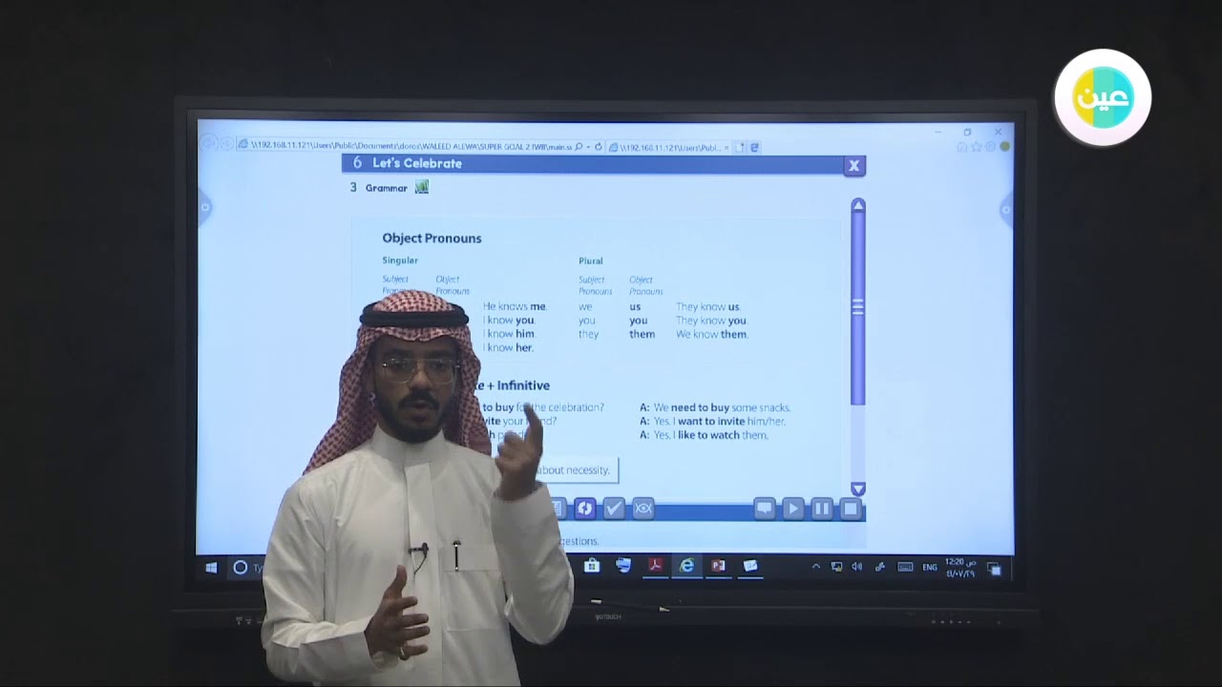Image resolution: width=1222 pixels, height=687 pixels.
Task: Click the 'Object Pronouns' heading
Action: [432, 239]
